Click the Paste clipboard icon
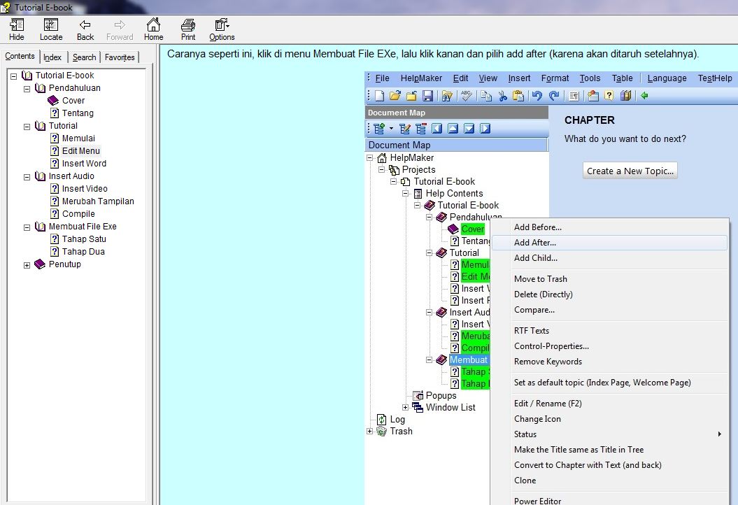The height and width of the screenshot is (505, 738). coord(518,96)
